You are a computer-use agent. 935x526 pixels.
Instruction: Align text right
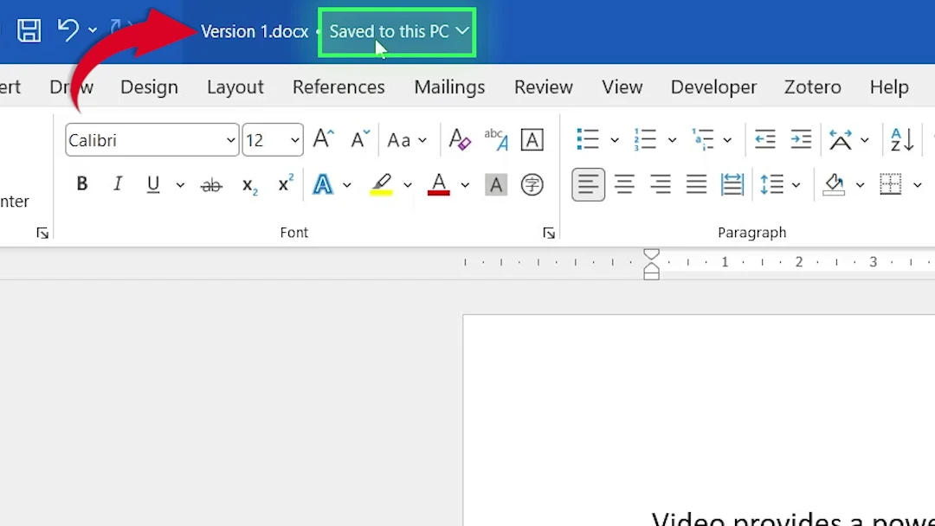click(x=660, y=184)
